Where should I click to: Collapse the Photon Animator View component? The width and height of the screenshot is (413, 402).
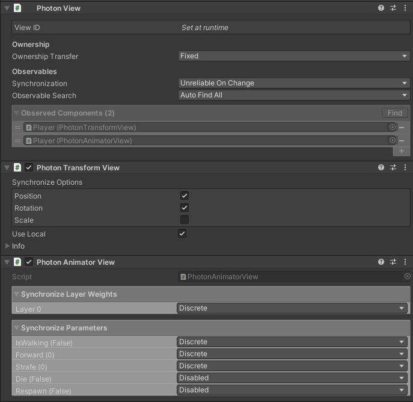[x=7, y=262]
